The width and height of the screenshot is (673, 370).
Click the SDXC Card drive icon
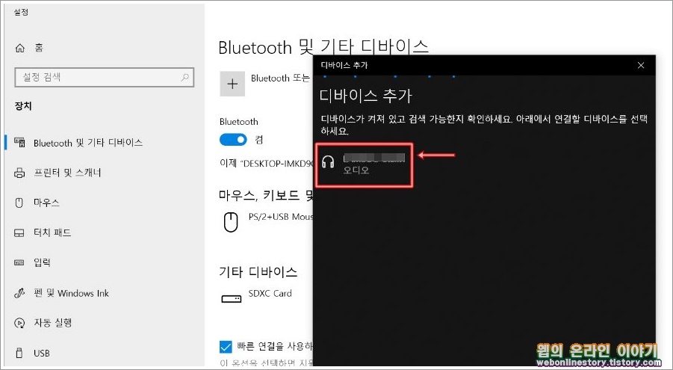pyautogui.click(x=231, y=298)
